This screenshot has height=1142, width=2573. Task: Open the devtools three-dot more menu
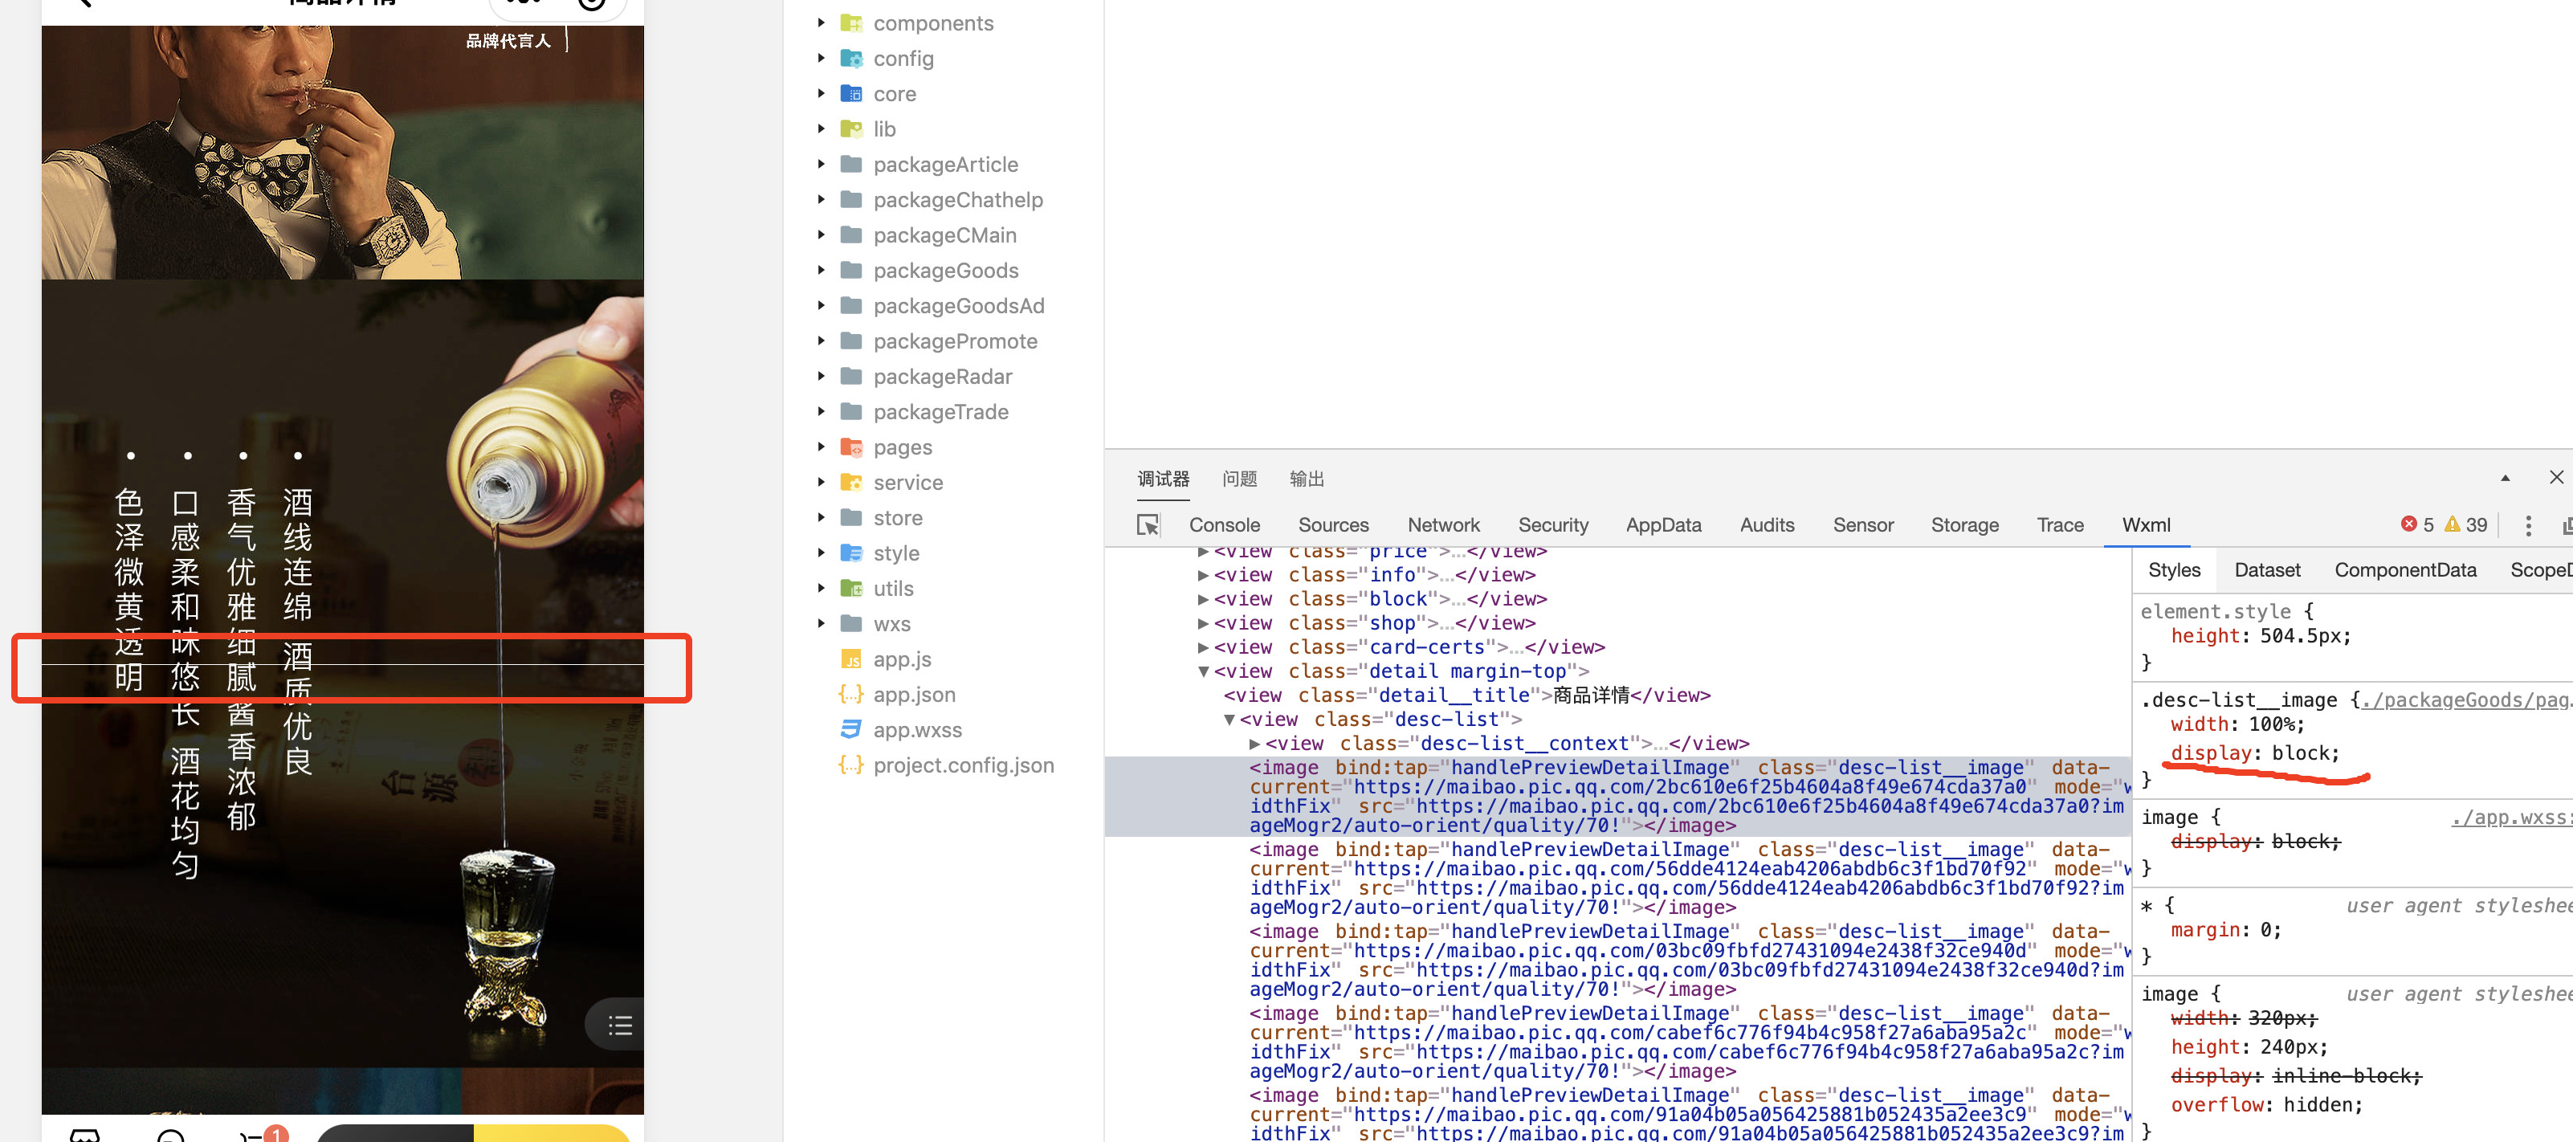click(2527, 524)
